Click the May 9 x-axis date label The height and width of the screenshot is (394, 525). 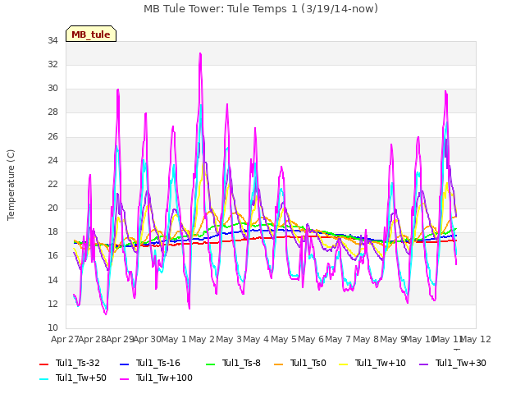click(x=393, y=339)
